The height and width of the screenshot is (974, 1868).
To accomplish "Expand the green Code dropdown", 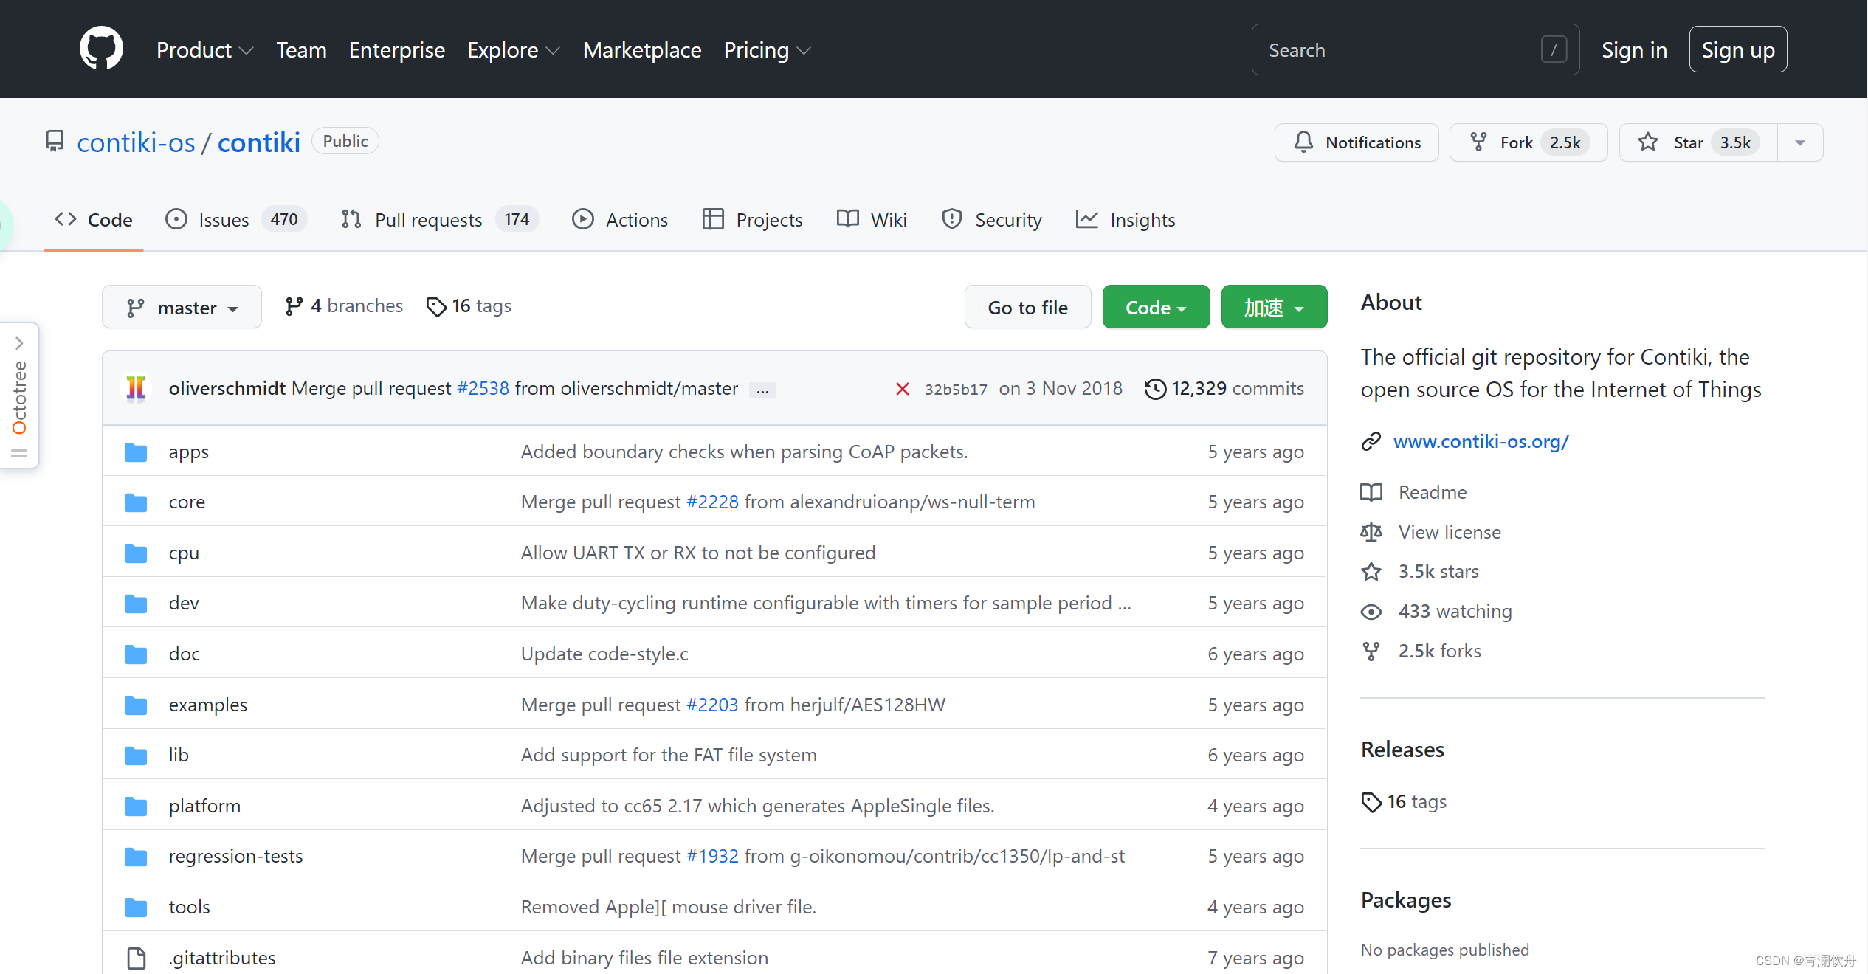I will (x=1155, y=307).
